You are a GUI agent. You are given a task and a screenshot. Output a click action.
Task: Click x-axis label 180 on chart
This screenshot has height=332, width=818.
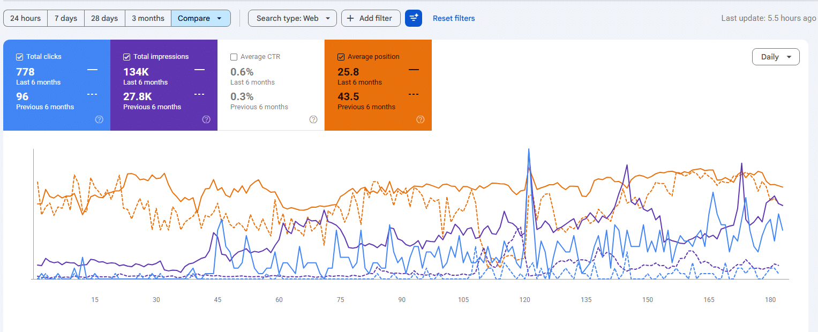click(x=770, y=300)
